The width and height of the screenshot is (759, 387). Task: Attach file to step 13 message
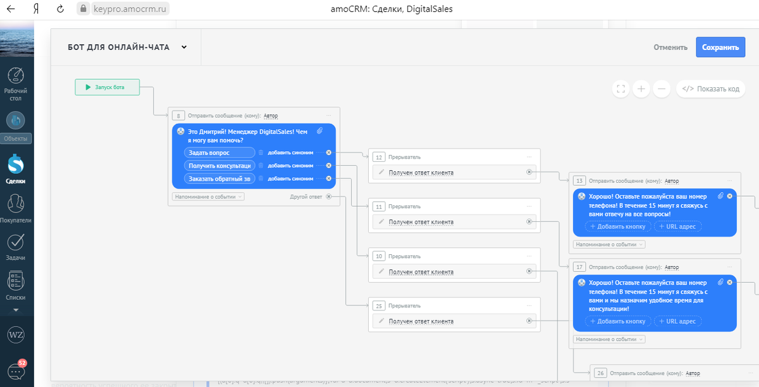(x=720, y=196)
